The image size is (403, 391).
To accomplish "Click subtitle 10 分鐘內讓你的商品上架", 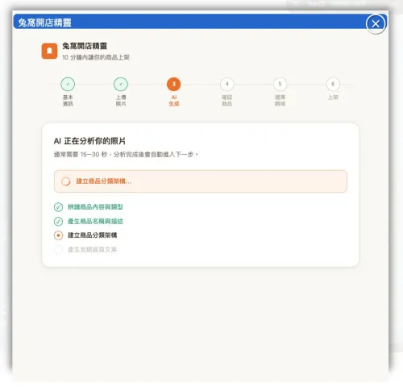I will 96,57.
